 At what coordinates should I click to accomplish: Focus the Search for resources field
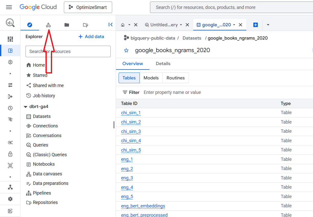click(x=68, y=51)
